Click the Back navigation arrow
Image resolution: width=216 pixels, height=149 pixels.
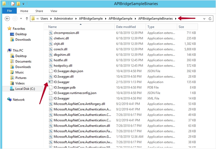7,18
